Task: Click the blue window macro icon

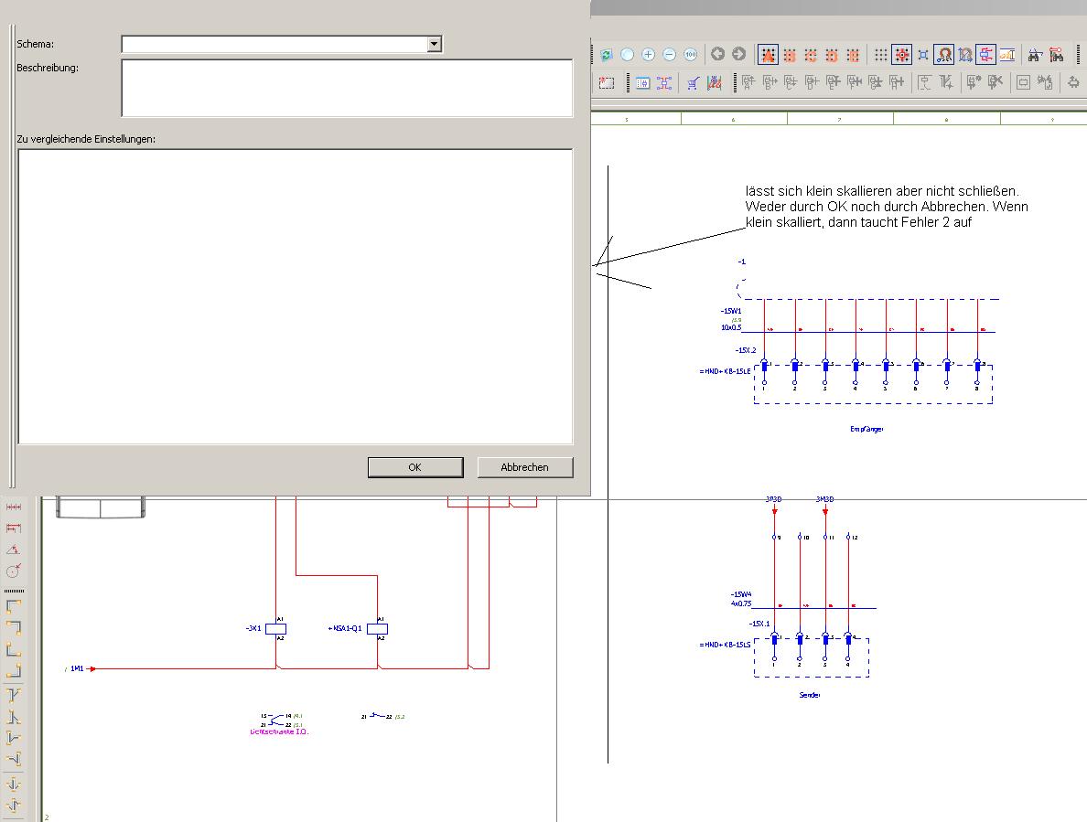Action: click(642, 82)
